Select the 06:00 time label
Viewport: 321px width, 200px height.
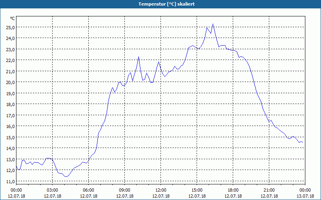(88, 190)
